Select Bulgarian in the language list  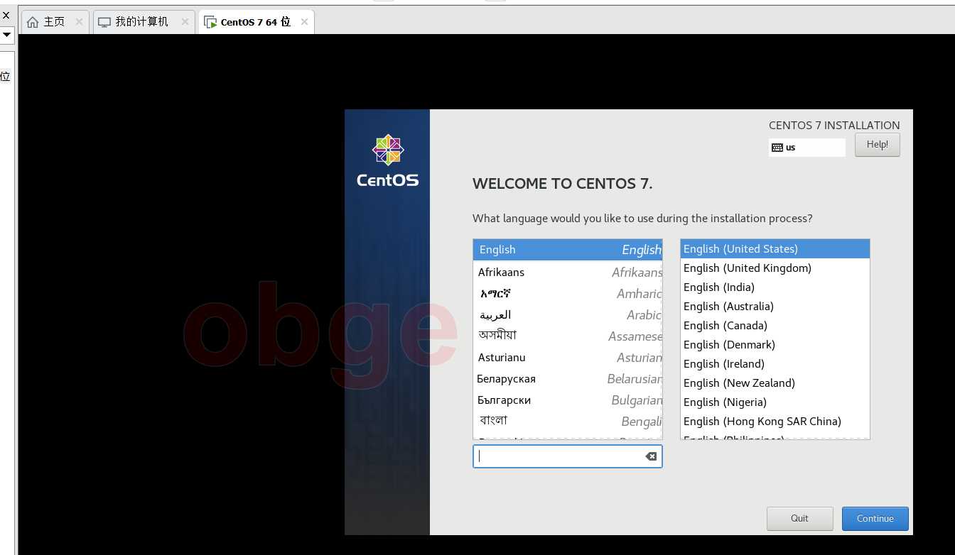[568, 400]
